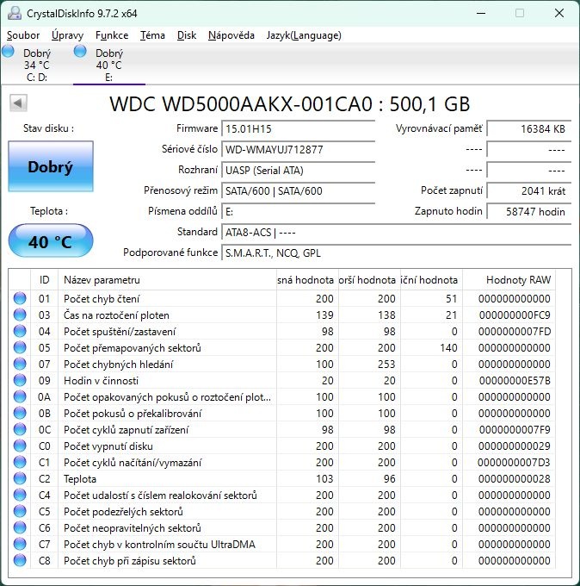Close the CrystalDiskInfo window
580x586 pixels.
pos(558,13)
